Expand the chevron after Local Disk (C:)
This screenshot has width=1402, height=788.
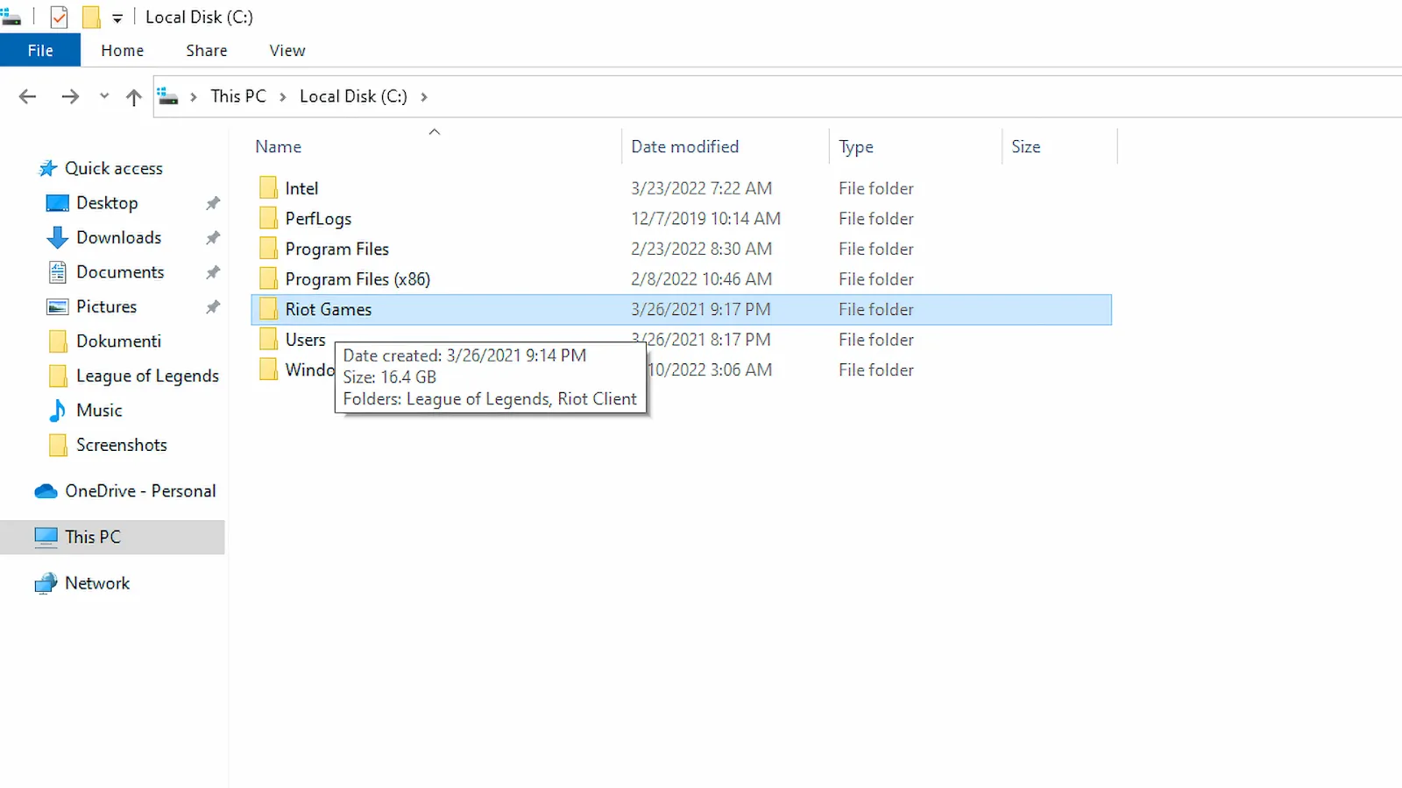(423, 96)
